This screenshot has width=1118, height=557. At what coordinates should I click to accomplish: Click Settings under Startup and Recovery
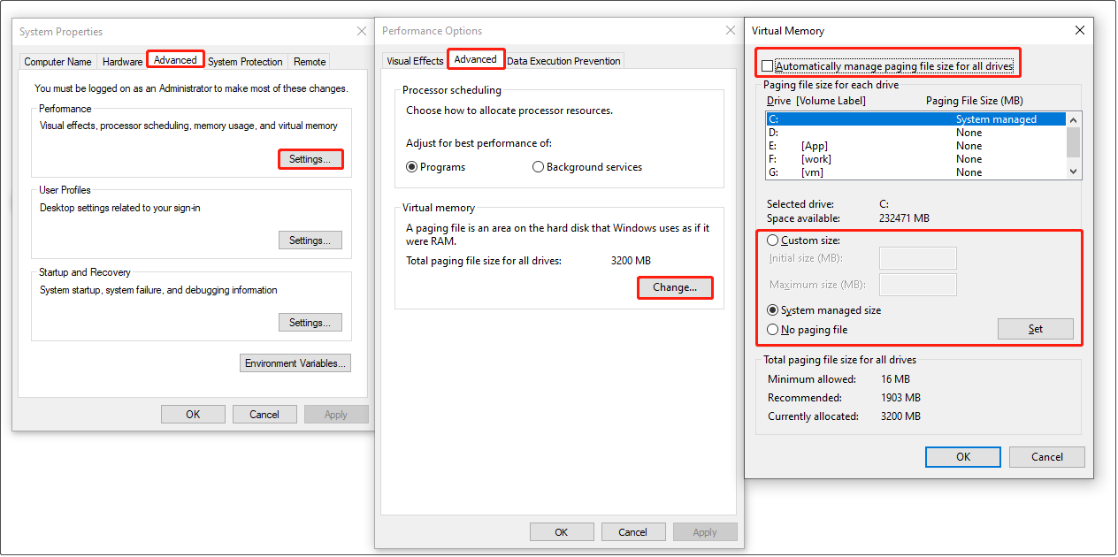pyautogui.click(x=310, y=322)
